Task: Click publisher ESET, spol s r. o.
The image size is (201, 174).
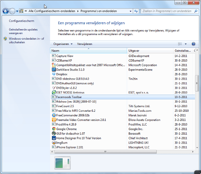Action: pyautogui.click(x=139, y=92)
